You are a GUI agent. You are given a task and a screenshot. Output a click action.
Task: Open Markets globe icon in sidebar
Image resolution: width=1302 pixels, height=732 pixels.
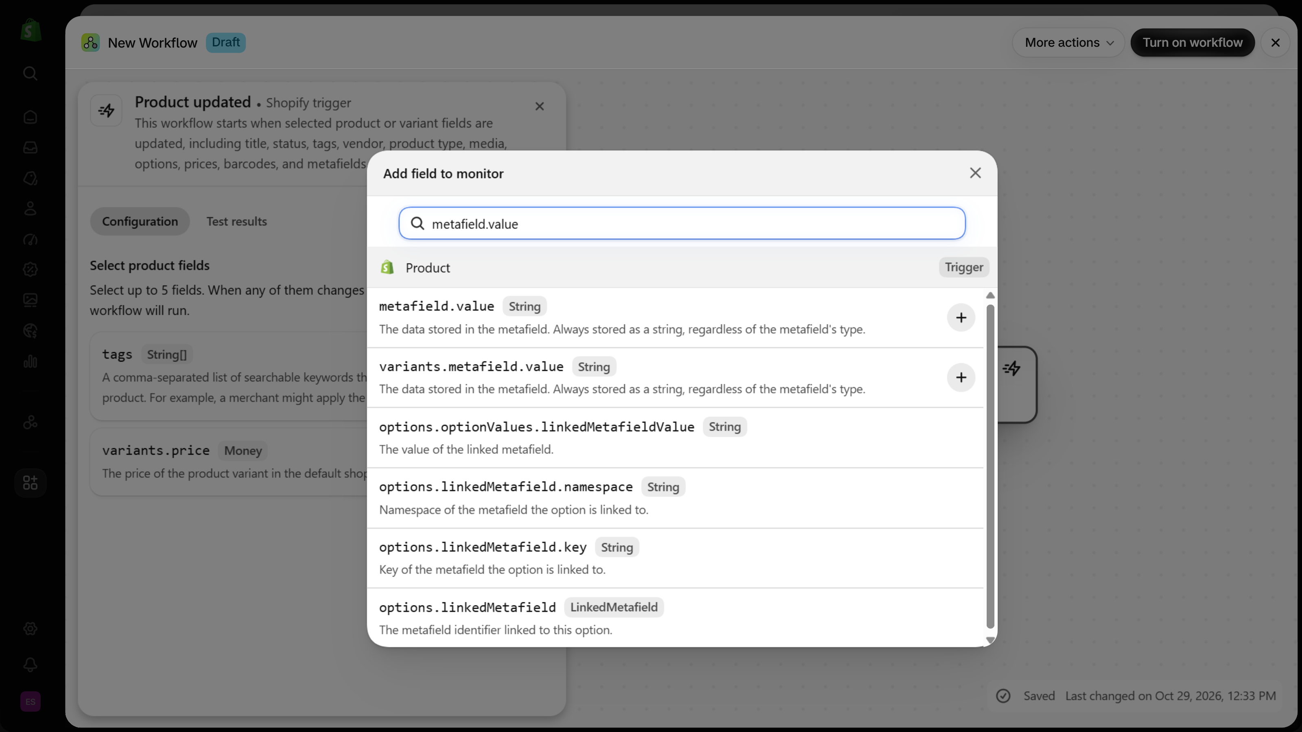pyautogui.click(x=31, y=331)
